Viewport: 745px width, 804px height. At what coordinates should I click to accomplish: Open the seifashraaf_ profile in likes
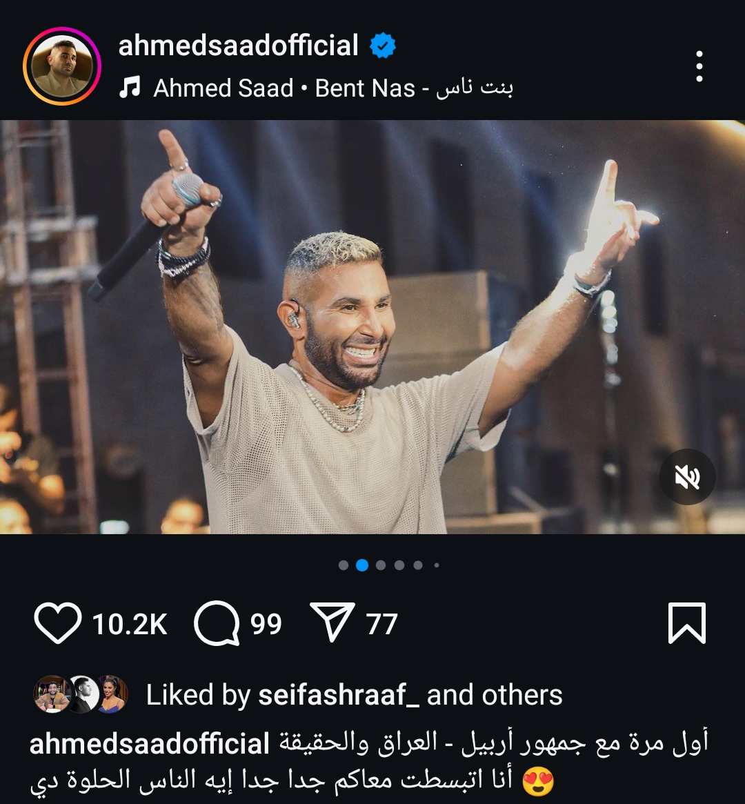(x=338, y=695)
